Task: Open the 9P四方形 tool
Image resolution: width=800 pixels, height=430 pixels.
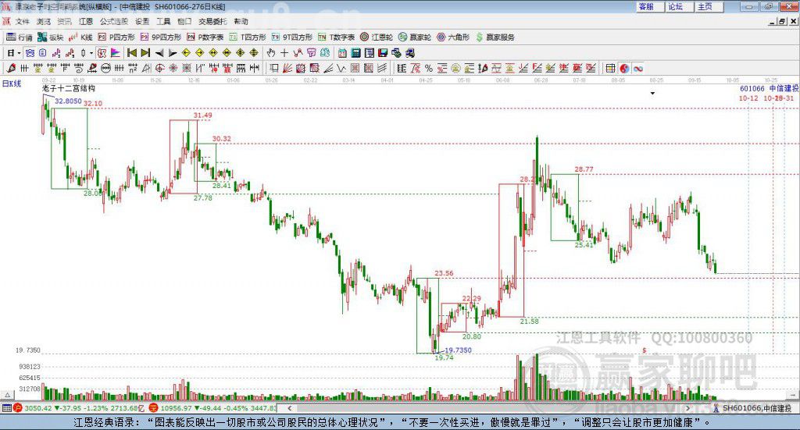Action: pos(161,37)
